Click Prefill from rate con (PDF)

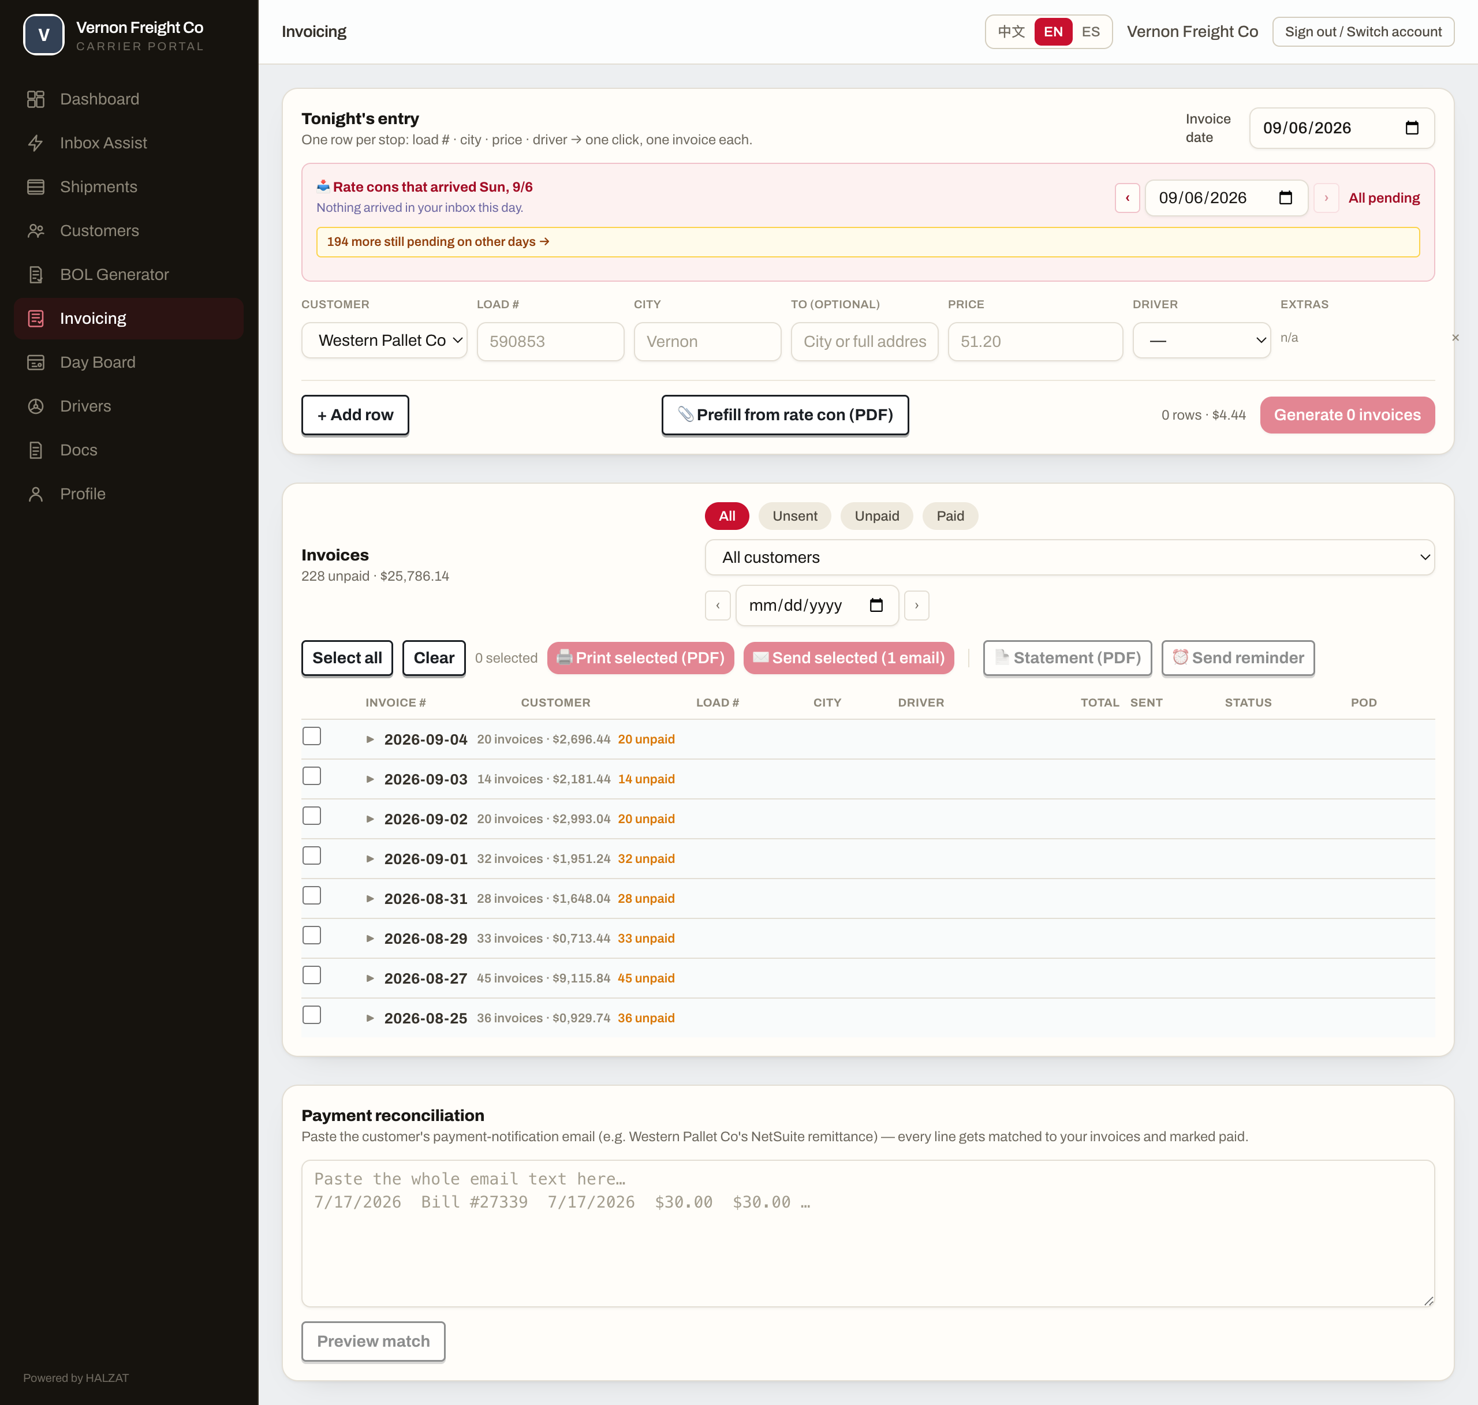[784, 415]
